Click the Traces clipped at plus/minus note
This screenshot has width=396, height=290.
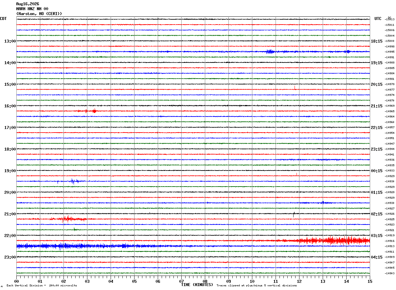pos(257,286)
